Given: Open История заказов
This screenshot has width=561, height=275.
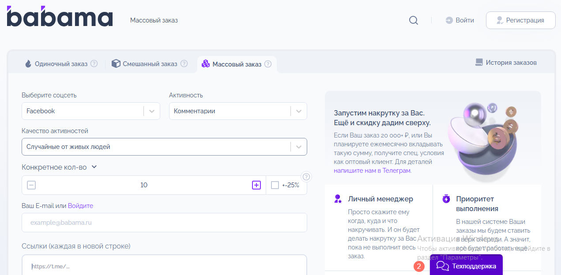Looking at the screenshot, I should coord(506,63).
